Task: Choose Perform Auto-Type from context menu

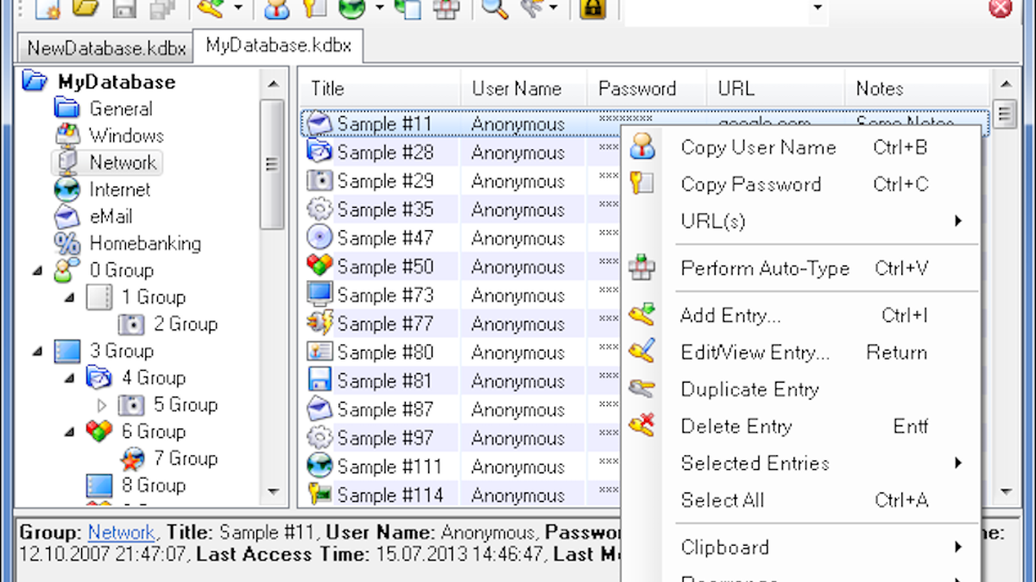Action: [x=801, y=269]
